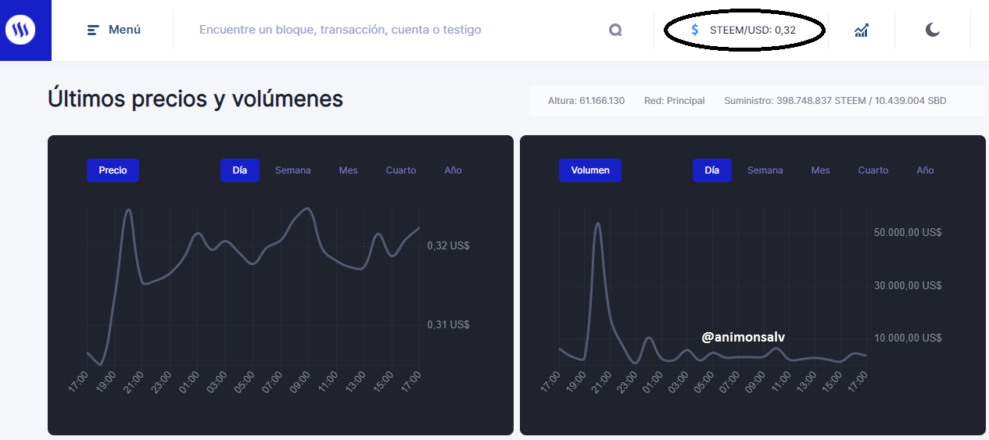Select Año tab in Volumen chart
This screenshot has height=440, width=989.
(926, 170)
